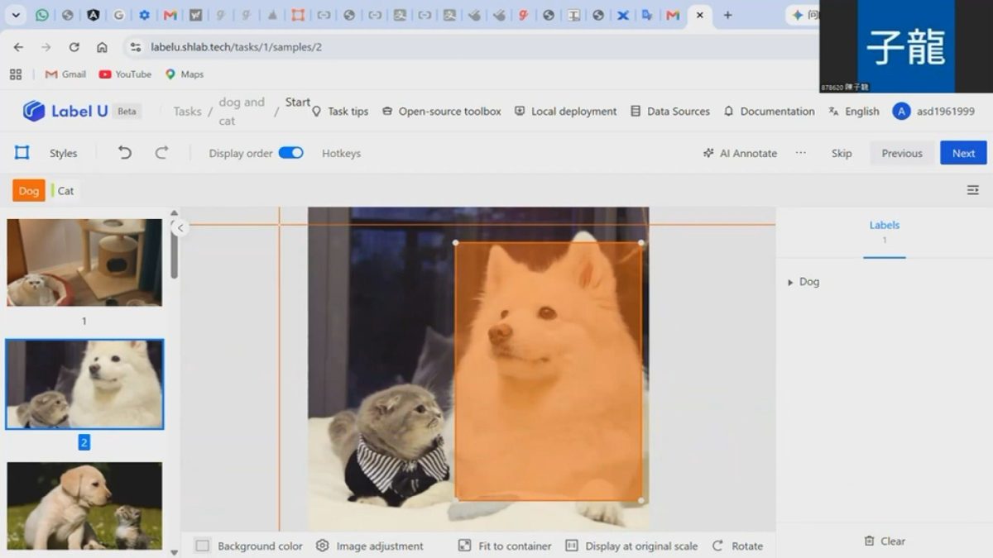Image resolution: width=993 pixels, height=558 pixels.
Task: Open Local deployment page
Action: pos(566,112)
